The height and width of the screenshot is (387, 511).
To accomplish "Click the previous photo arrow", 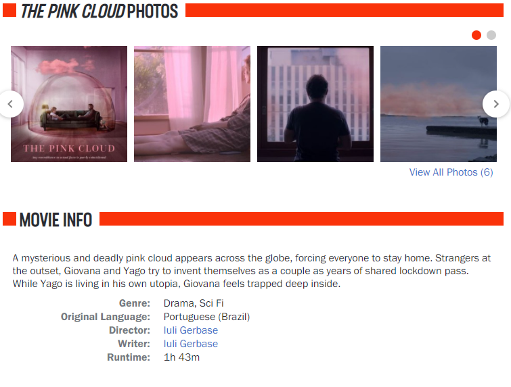I will (x=11, y=104).
